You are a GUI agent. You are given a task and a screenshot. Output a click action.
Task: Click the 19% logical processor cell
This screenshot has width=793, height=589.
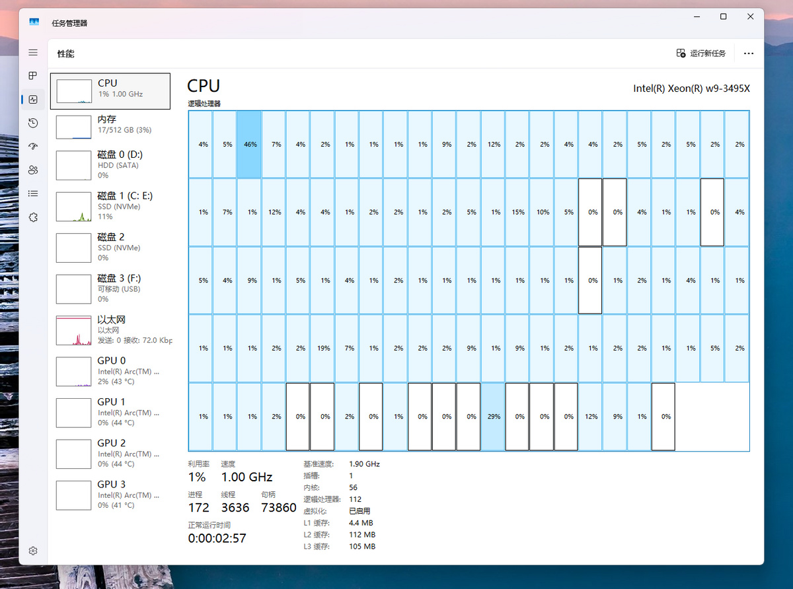click(323, 349)
